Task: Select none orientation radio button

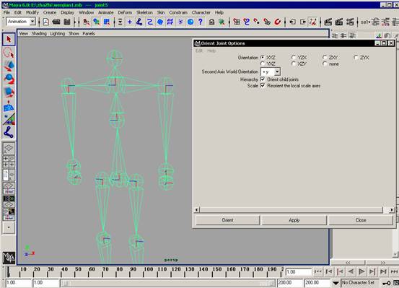Action: 325,64
